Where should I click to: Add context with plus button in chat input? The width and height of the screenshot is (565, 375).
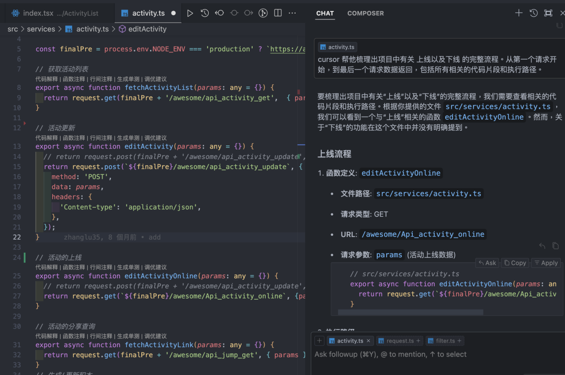pos(319,340)
